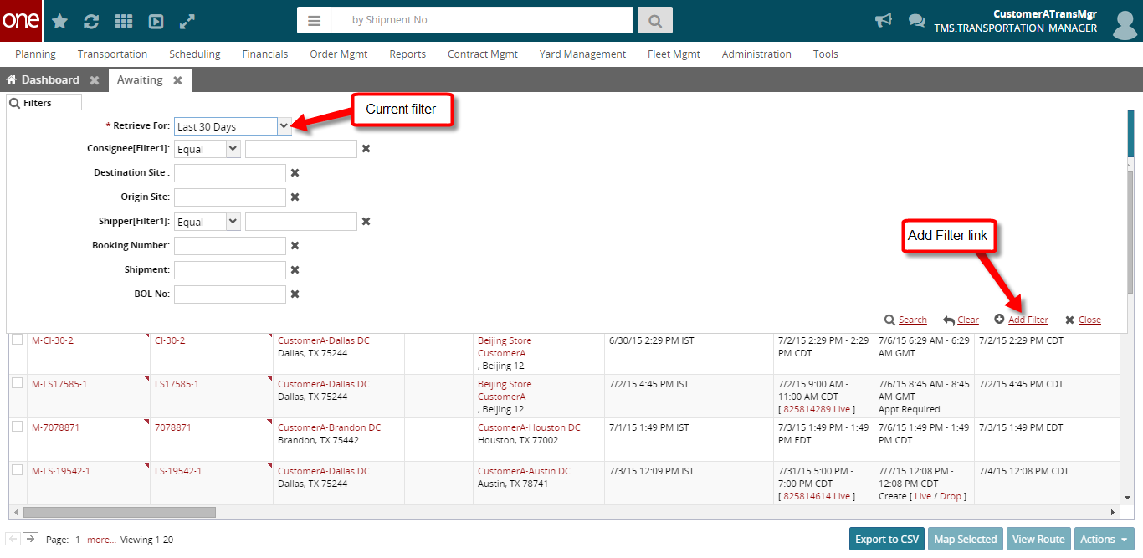This screenshot has width=1143, height=558.
Task: Click the horizontal scrollbar under the table
Action: (x=120, y=512)
